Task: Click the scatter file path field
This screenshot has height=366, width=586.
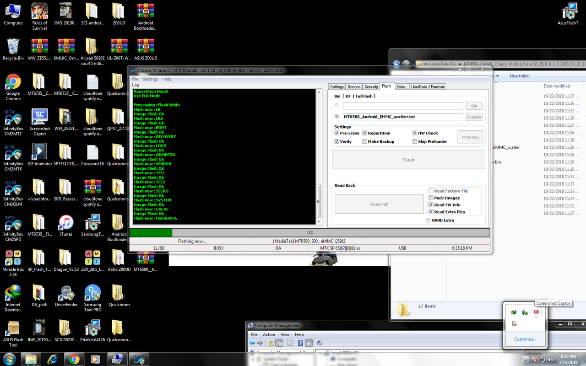Action: tap(403, 117)
